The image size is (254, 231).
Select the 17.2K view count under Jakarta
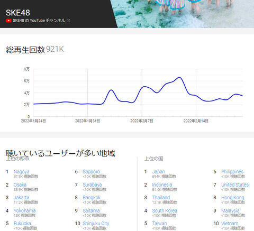[x=26, y=202]
